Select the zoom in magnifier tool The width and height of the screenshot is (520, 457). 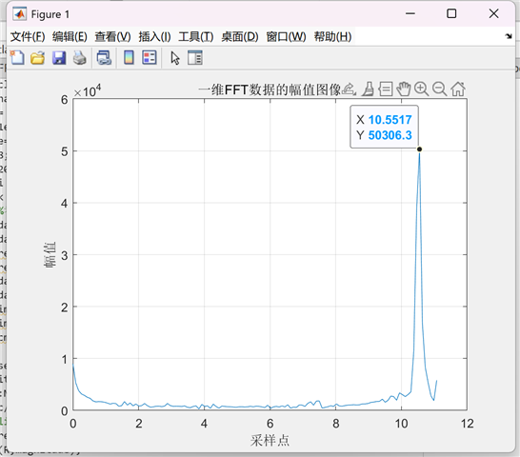[x=422, y=89]
